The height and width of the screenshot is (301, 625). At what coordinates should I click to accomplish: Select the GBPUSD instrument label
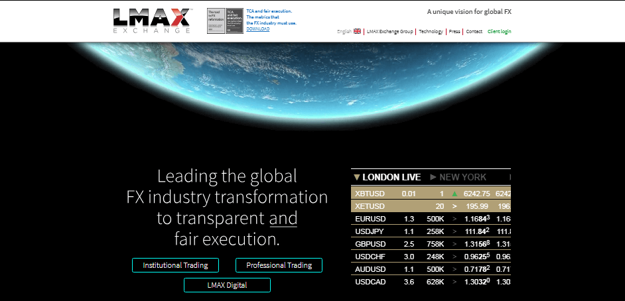click(370, 244)
